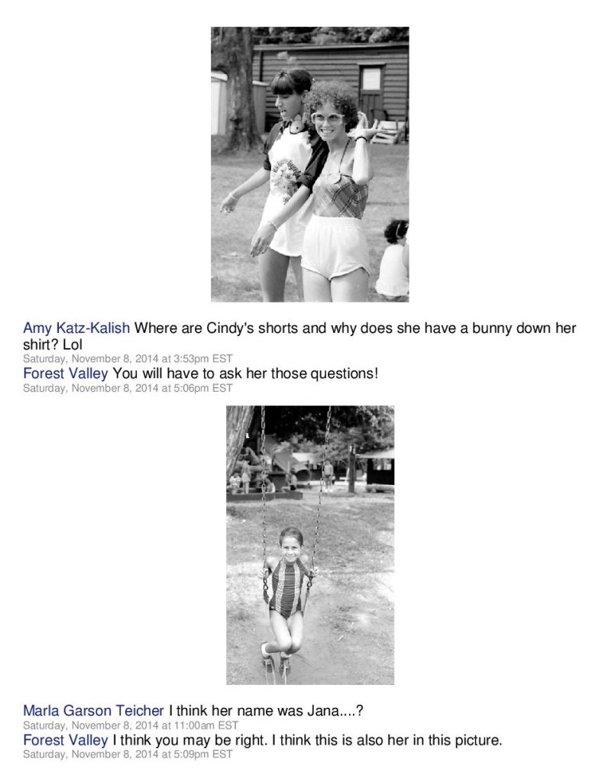Click the 3:53pm EST comment timestamp
Viewport: 615px width, 782px height.
(x=128, y=359)
